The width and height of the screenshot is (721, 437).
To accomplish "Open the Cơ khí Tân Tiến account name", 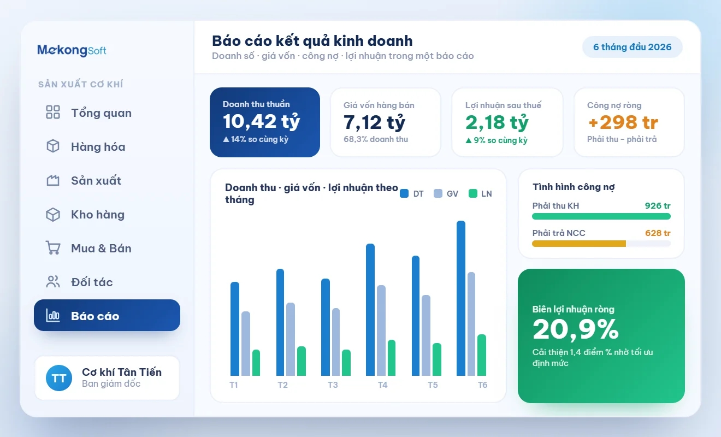I will [x=122, y=372].
